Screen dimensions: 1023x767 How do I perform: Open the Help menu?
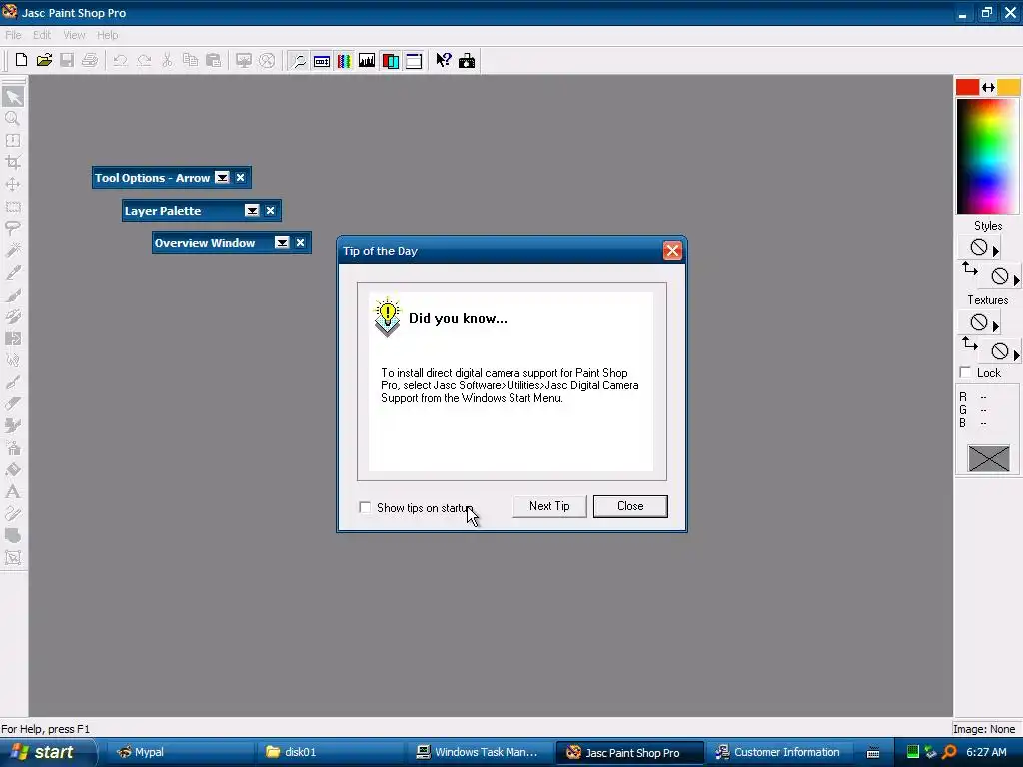[x=108, y=35]
